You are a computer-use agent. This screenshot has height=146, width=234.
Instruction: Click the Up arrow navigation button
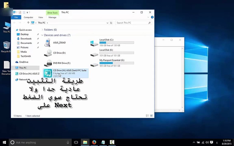click(x=28, y=23)
